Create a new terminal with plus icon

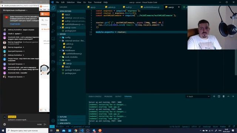pyautogui.click(x=214, y=96)
